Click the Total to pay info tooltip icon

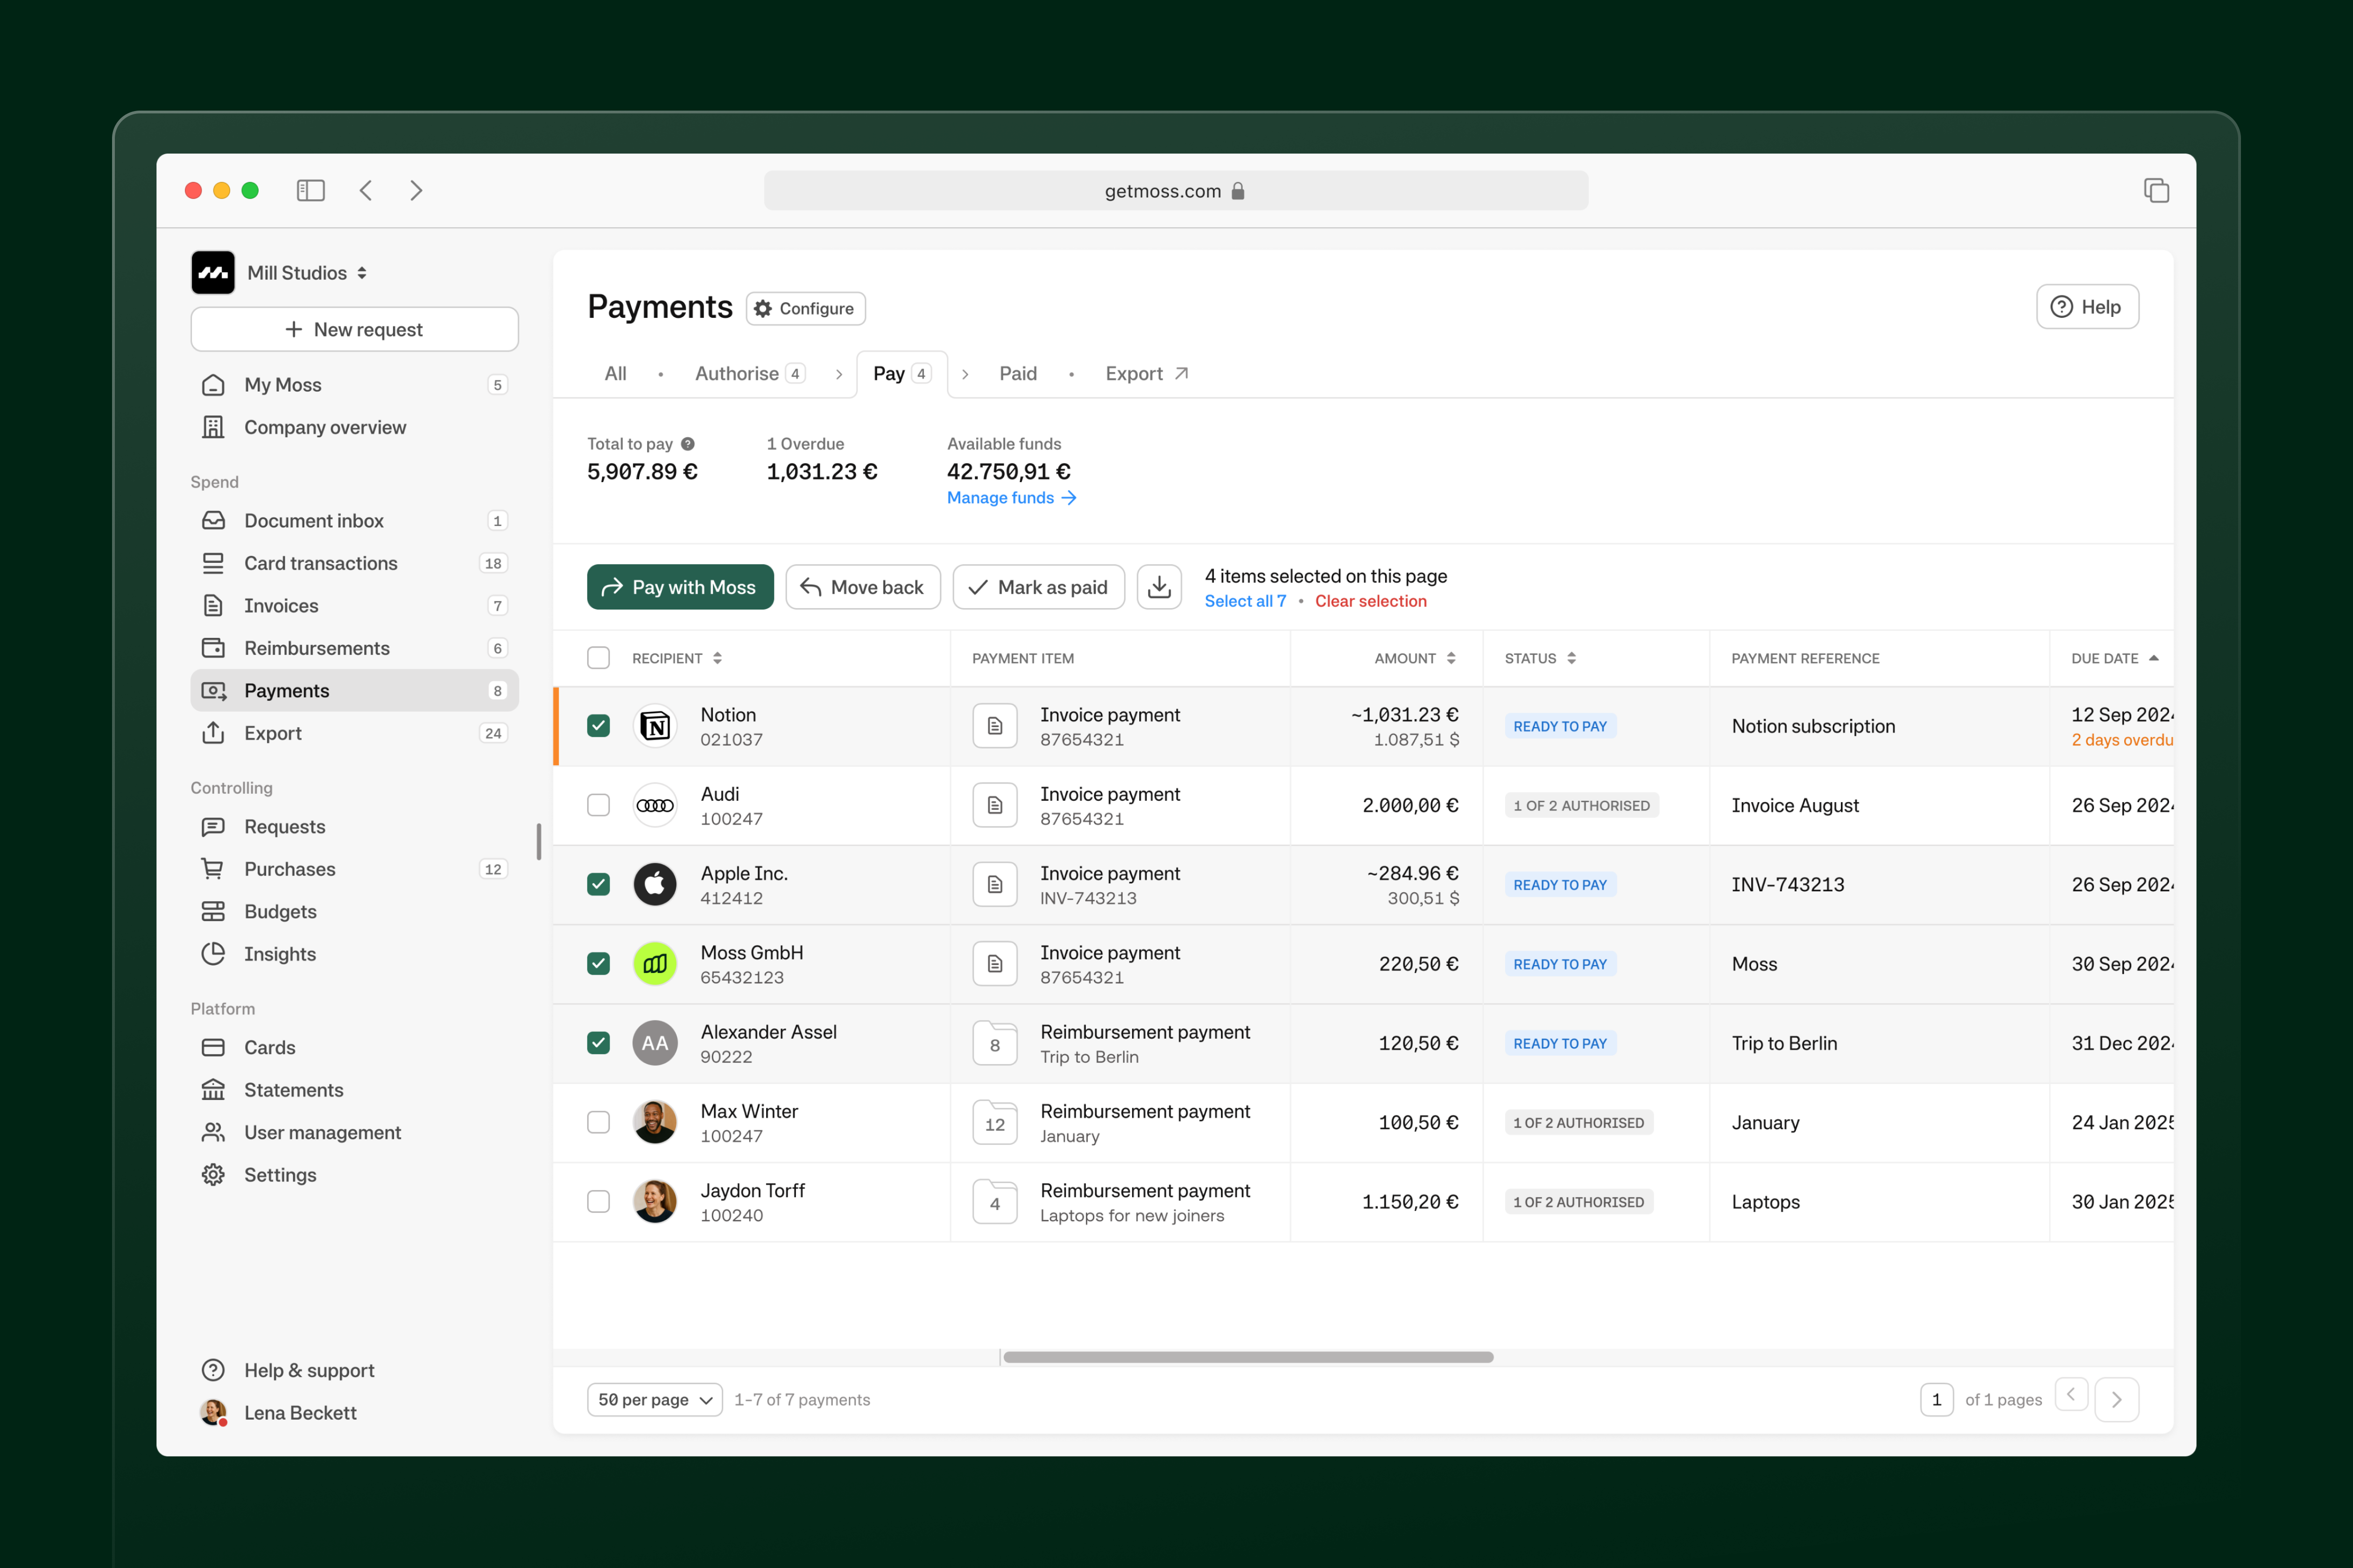pyautogui.click(x=688, y=444)
